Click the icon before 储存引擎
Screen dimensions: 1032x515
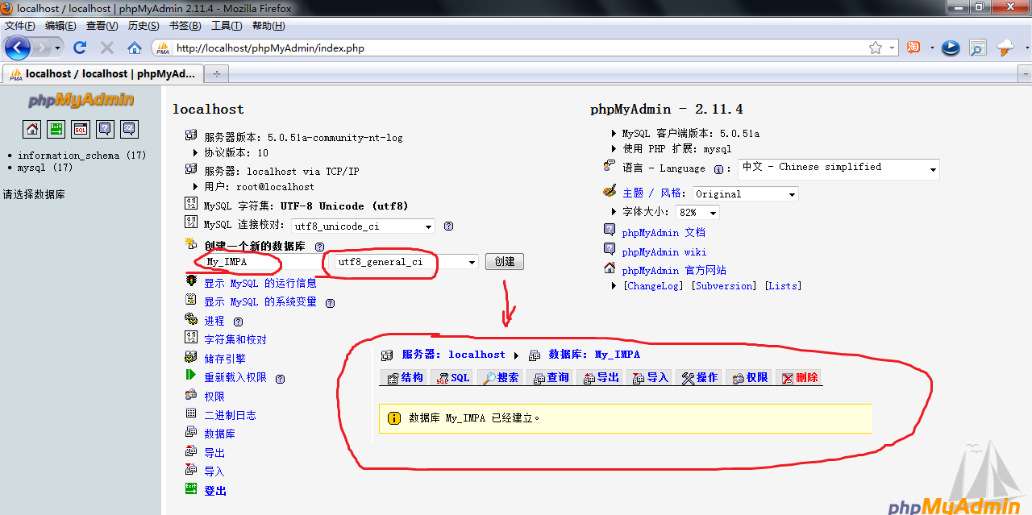(191, 358)
